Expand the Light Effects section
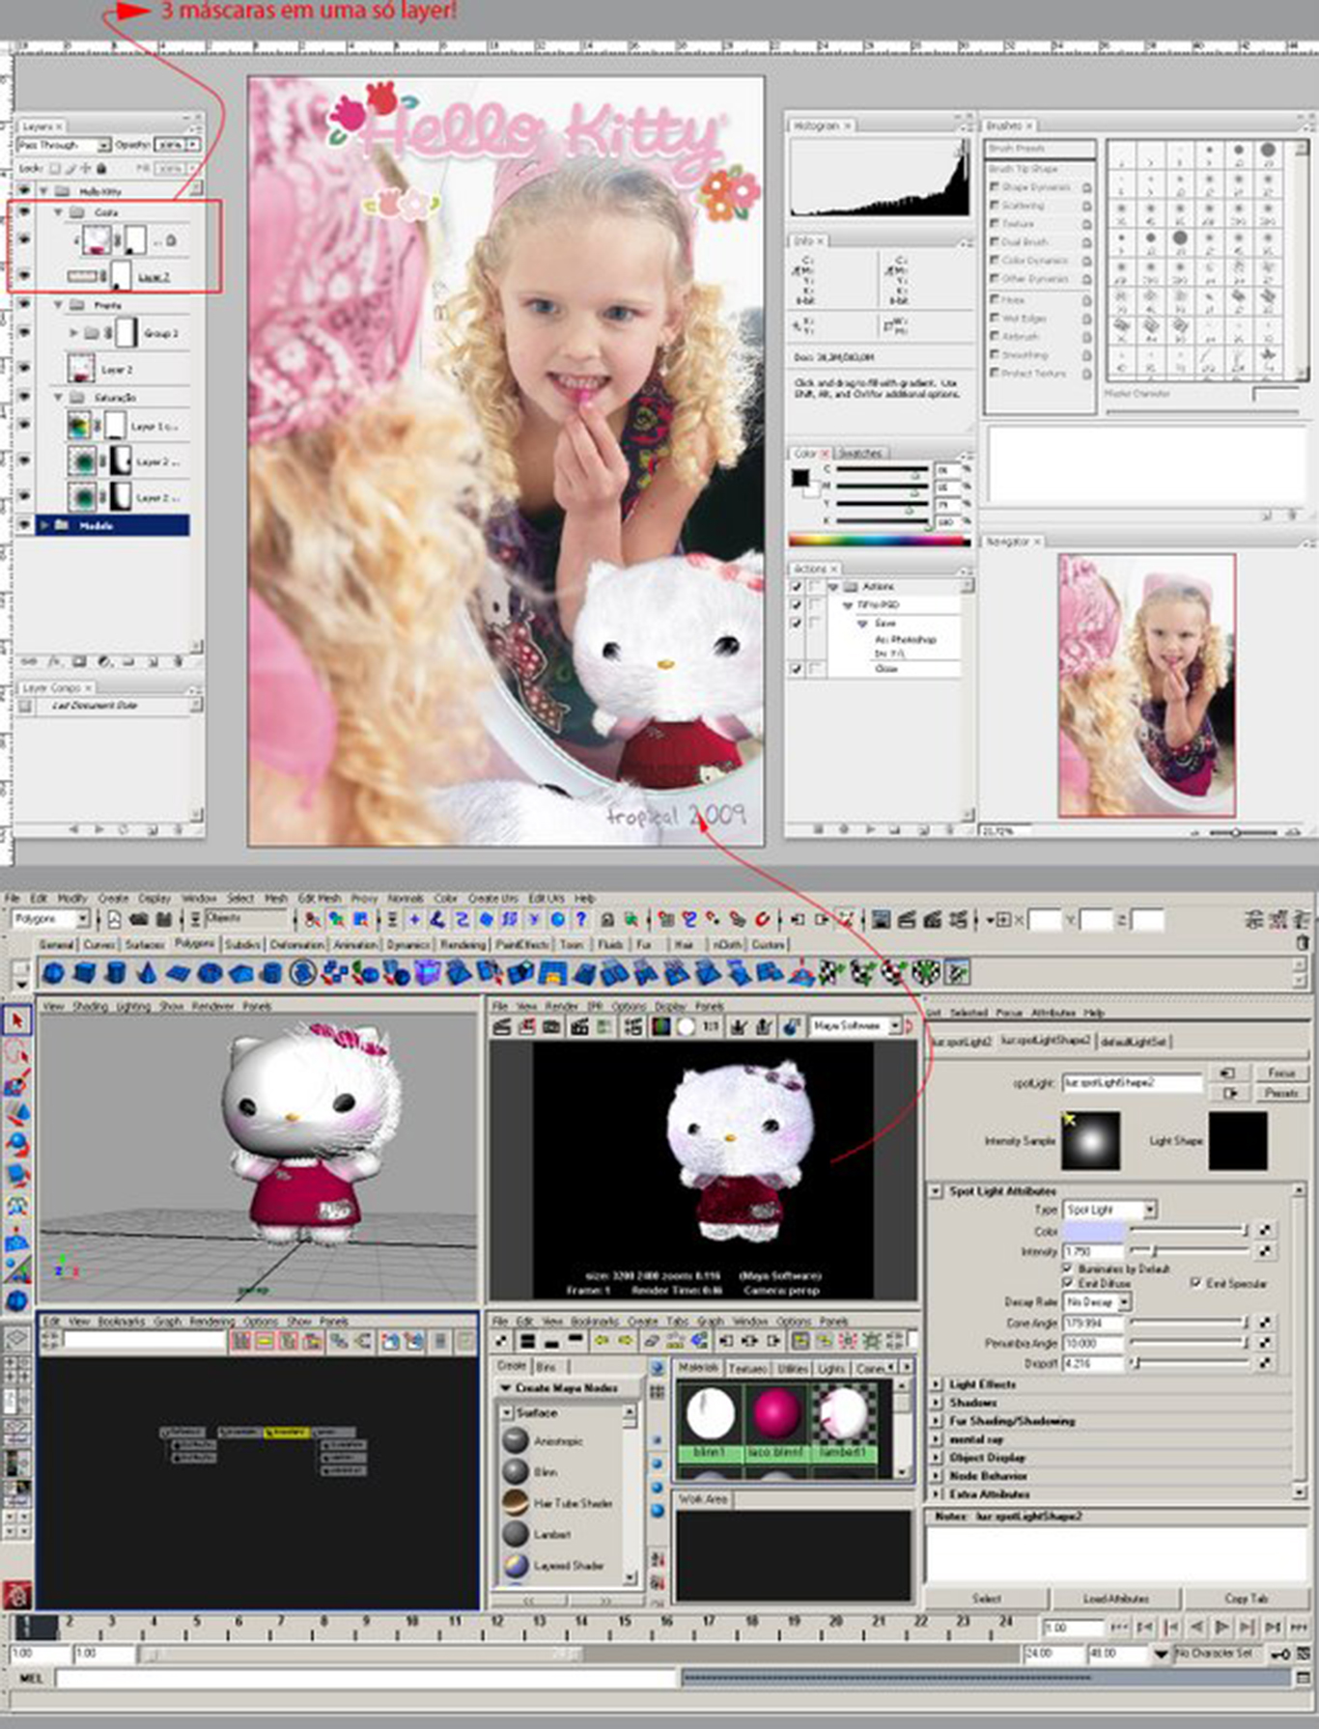The image size is (1319, 1729). click(x=936, y=1384)
